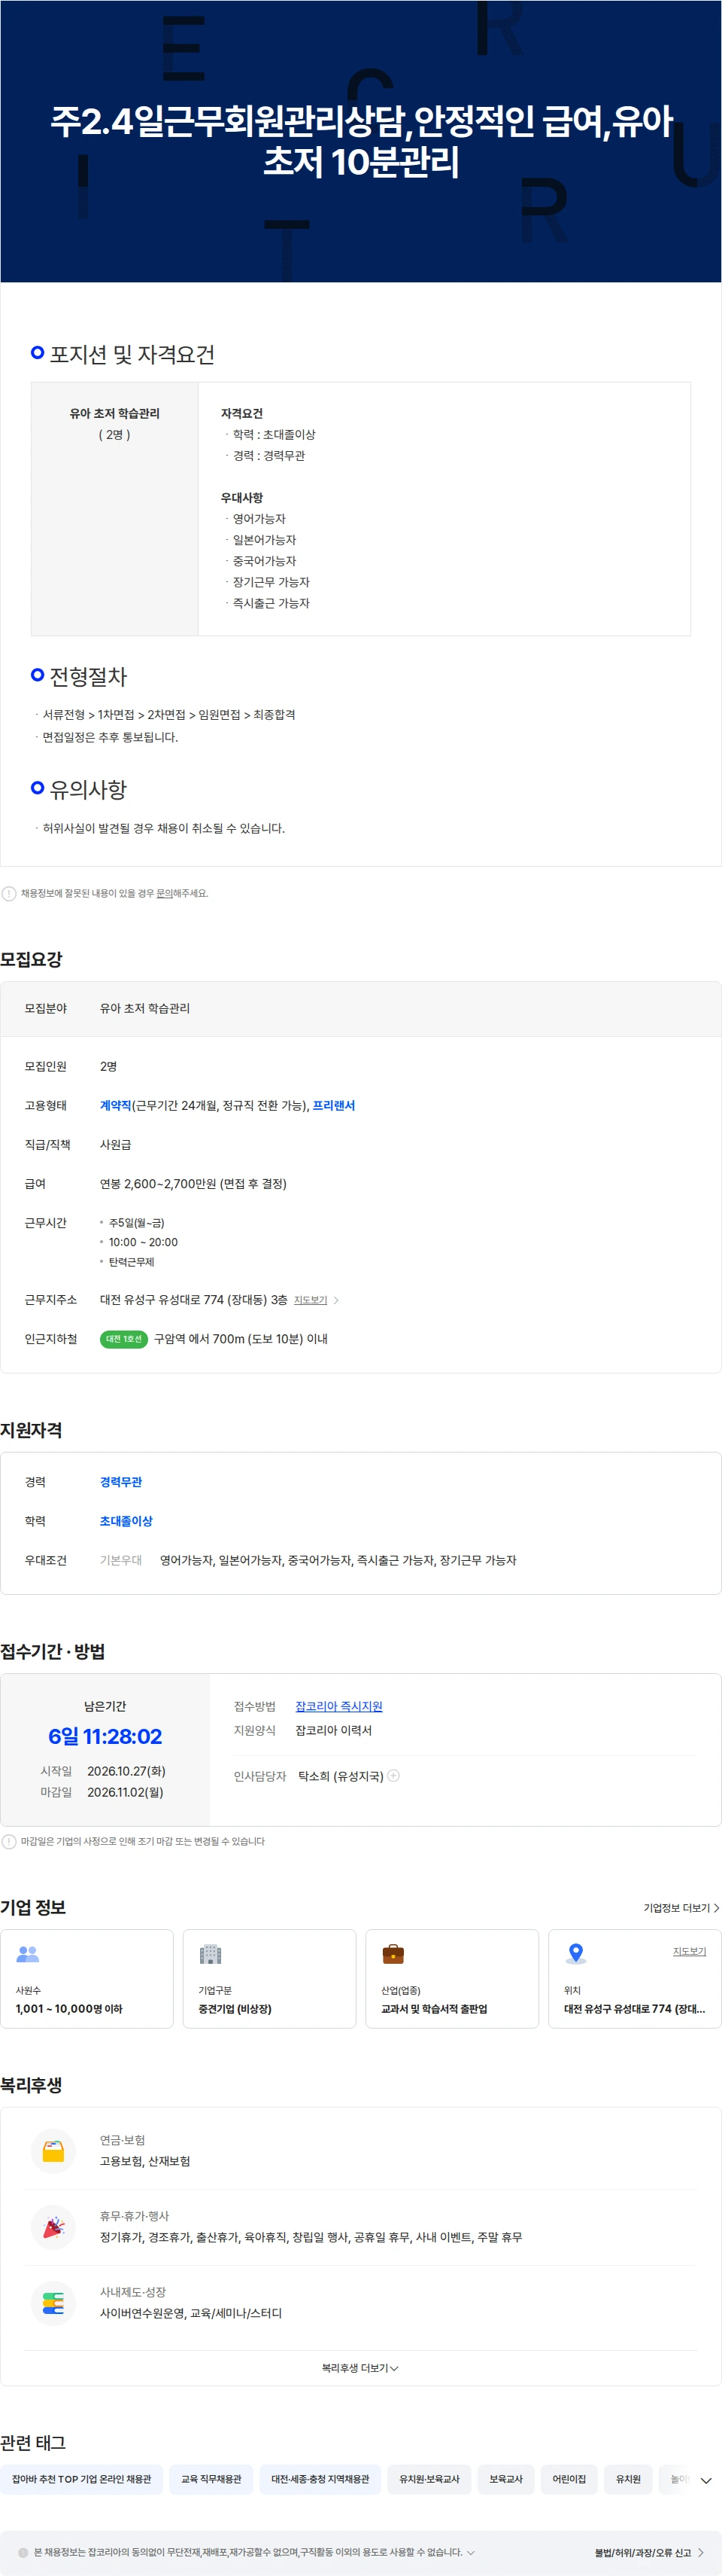722x2576 pixels.
Task: Click the 기업구분 중견기업 card
Action: click(x=270, y=1978)
